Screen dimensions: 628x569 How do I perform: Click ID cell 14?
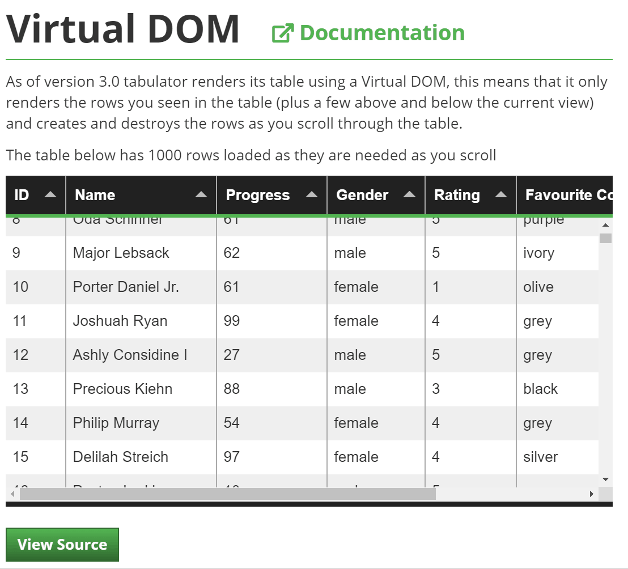coord(36,423)
